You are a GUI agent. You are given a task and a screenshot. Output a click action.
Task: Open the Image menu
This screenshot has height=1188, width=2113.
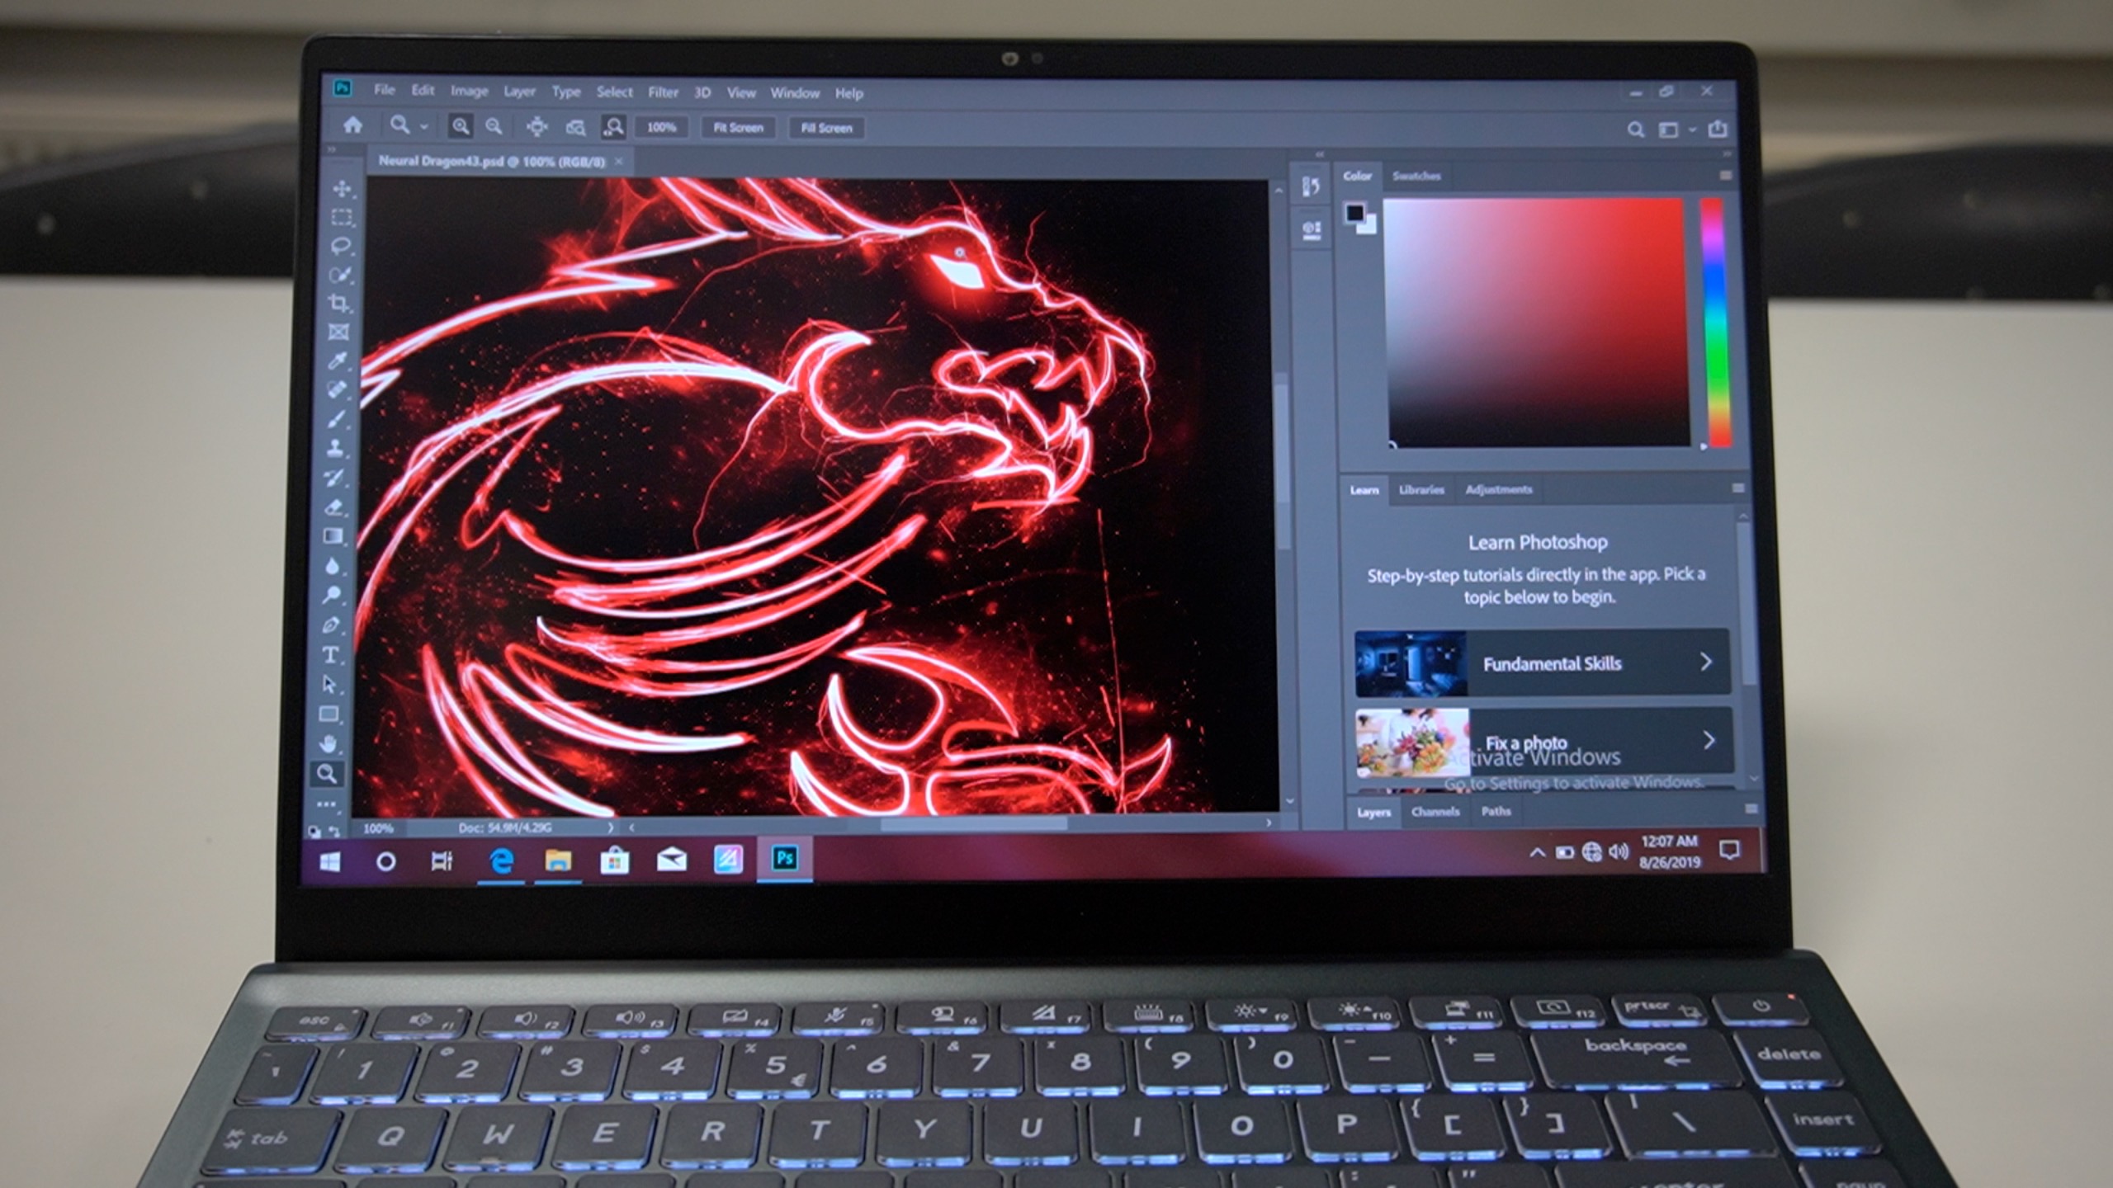tap(469, 91)
